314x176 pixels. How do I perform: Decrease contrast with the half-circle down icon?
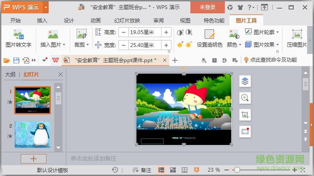189,32
